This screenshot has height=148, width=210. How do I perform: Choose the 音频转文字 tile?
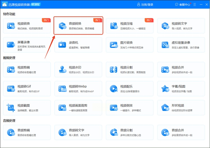(x=78, y=132)
